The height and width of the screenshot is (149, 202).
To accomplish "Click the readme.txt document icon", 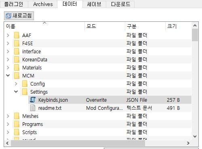I will (33, 108).
